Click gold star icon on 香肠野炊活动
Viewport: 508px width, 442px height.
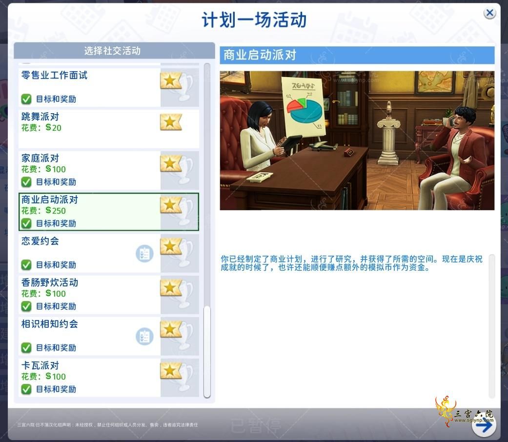point(170,287)
